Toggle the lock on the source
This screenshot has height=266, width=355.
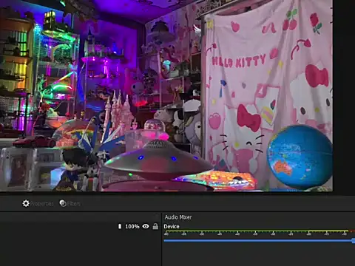point(155,226)
